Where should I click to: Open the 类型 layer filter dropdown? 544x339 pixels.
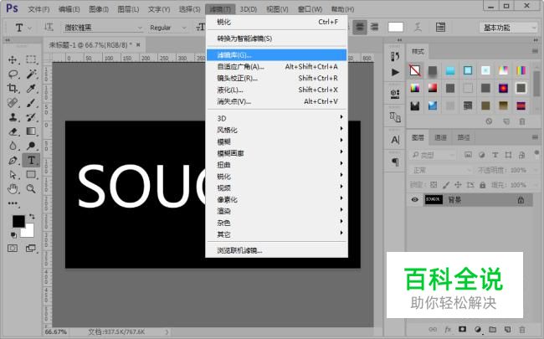coord(433,155)
